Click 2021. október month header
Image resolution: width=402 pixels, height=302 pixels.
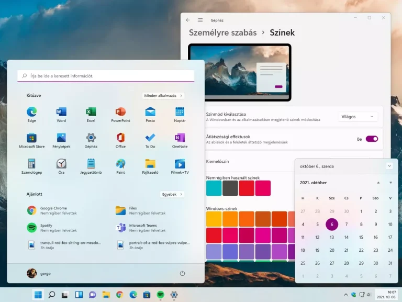click(313, 183)
